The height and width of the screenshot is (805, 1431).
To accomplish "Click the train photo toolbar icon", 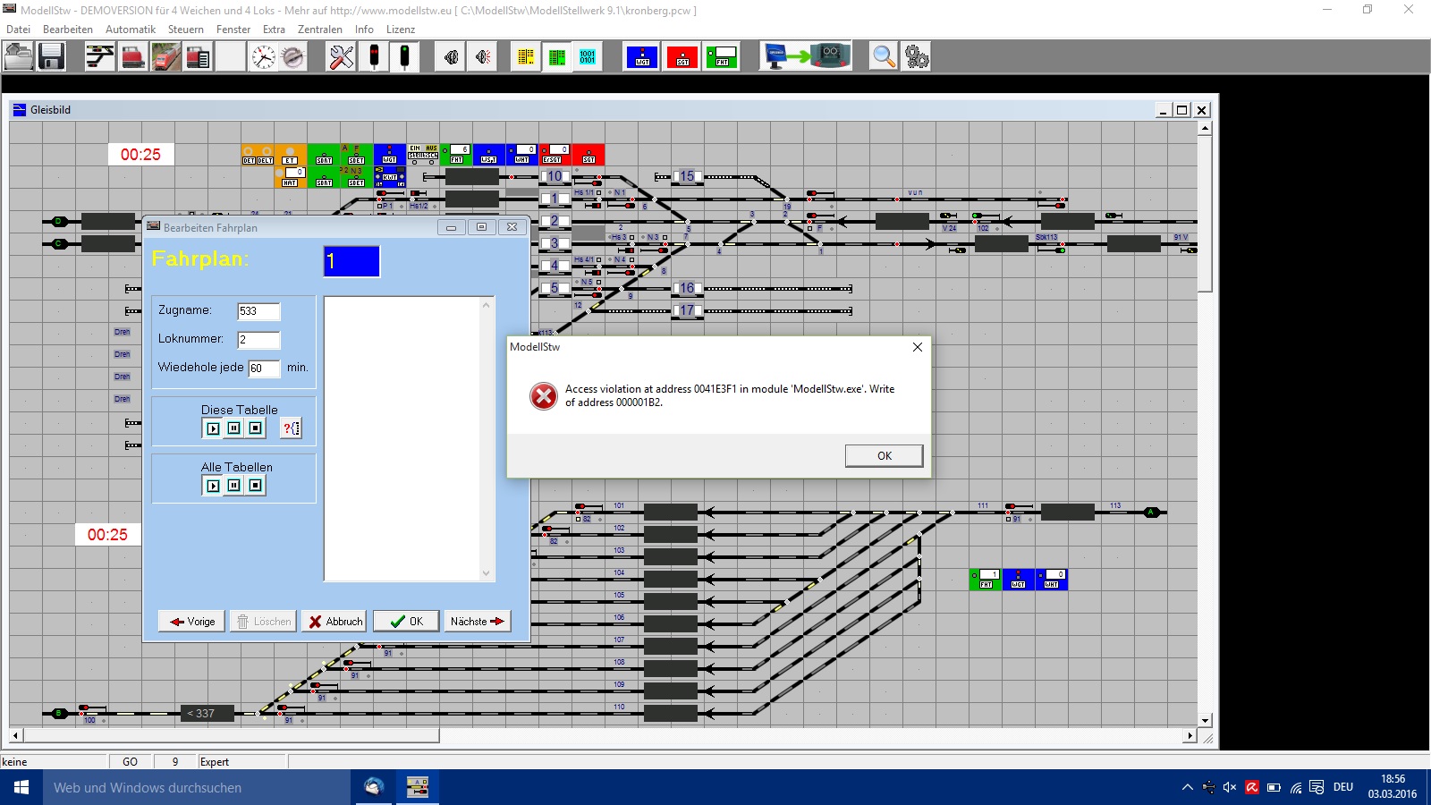I will (165, 56).
